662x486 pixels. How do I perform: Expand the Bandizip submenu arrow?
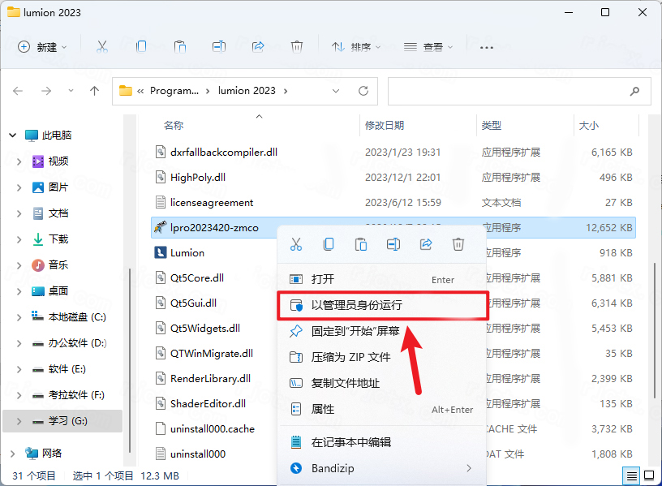469,468
